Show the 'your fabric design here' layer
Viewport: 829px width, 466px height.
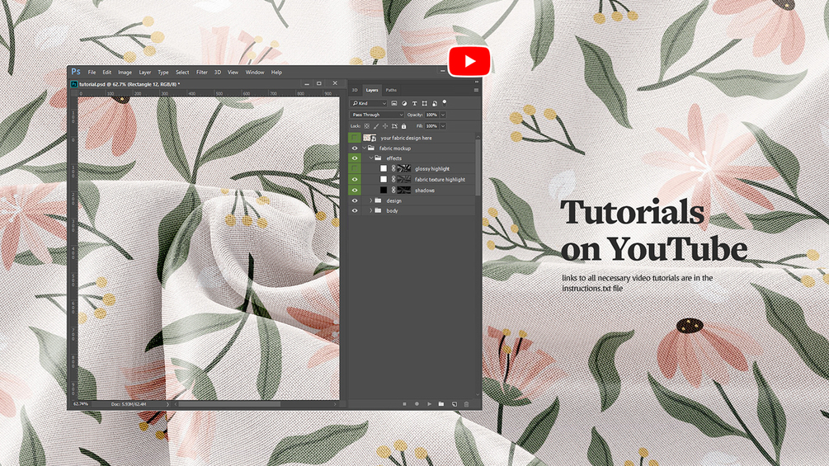tap(354, 138)
